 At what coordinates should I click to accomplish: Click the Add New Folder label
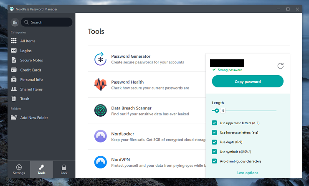click(x=34, y=118)
